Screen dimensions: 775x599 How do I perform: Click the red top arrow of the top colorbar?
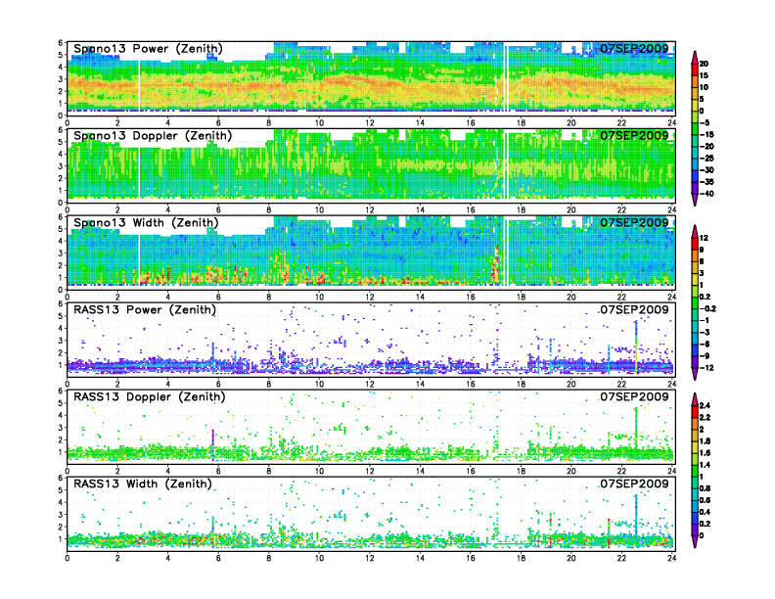click(x=694, y=54)
